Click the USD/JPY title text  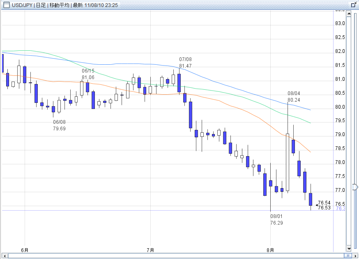(x=22, y=5)
